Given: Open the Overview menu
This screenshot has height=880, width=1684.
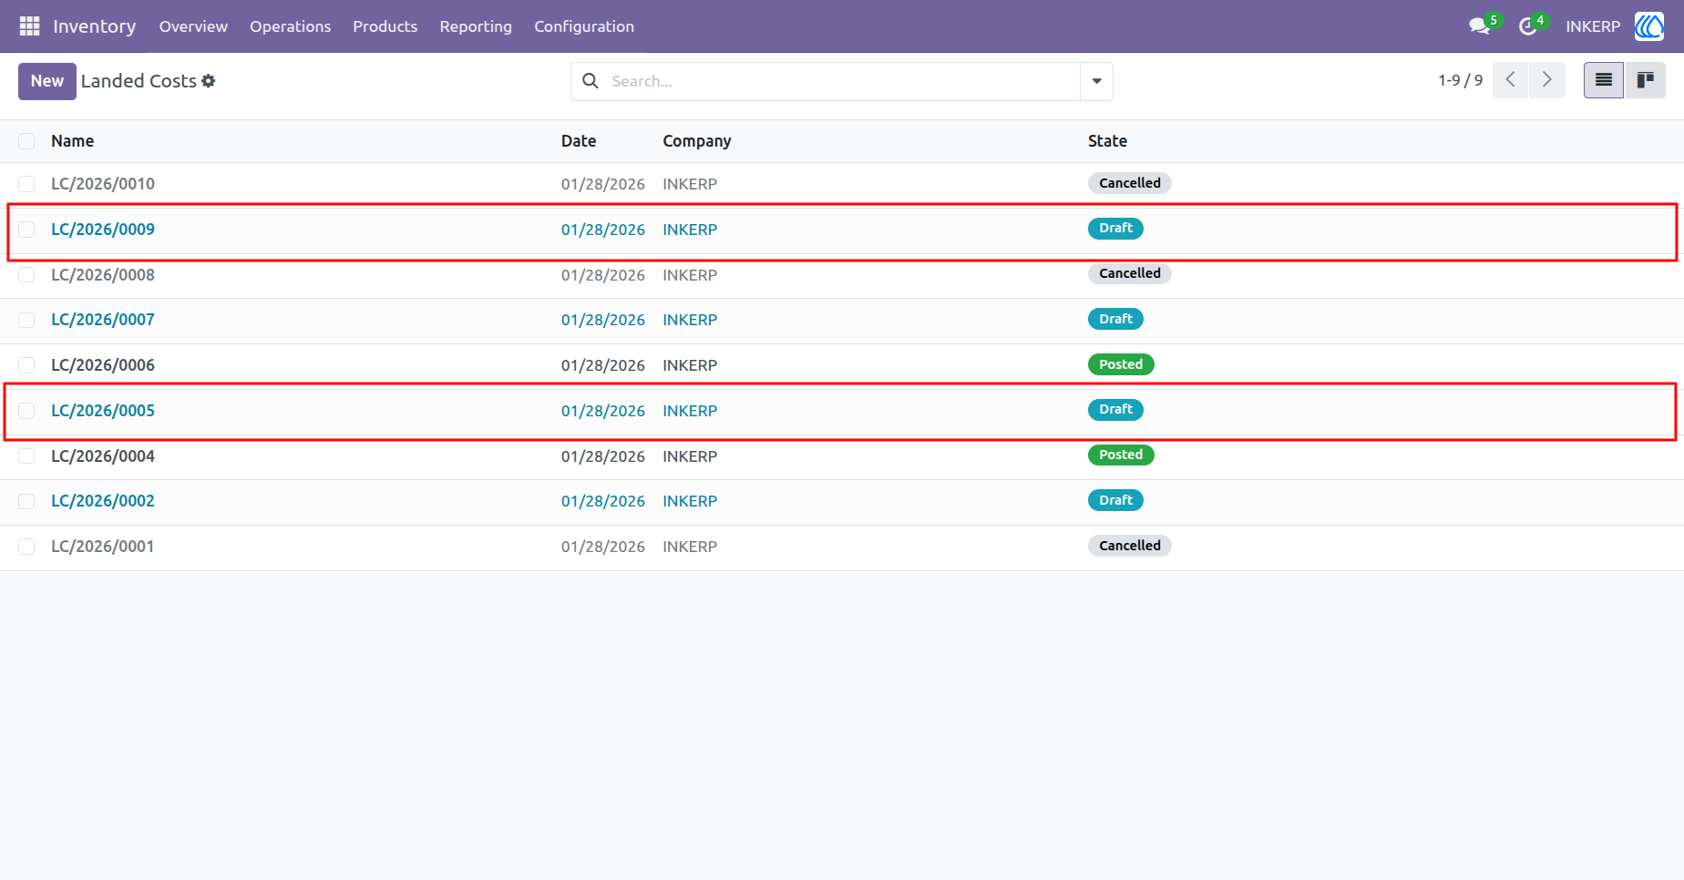Looking at the screenshot, I should [x=193, y=26].
